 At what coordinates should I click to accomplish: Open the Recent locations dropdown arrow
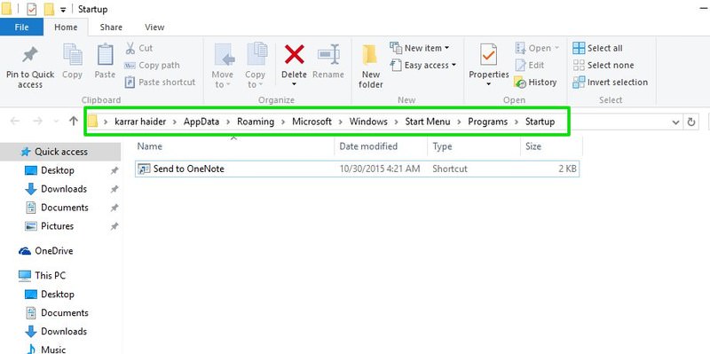coord(56,122)
